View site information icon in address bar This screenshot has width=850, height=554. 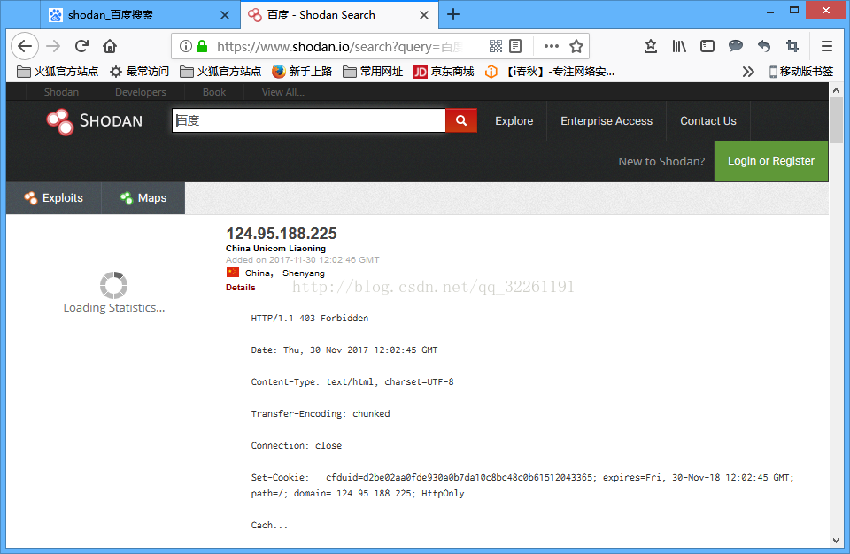[185, 46]
